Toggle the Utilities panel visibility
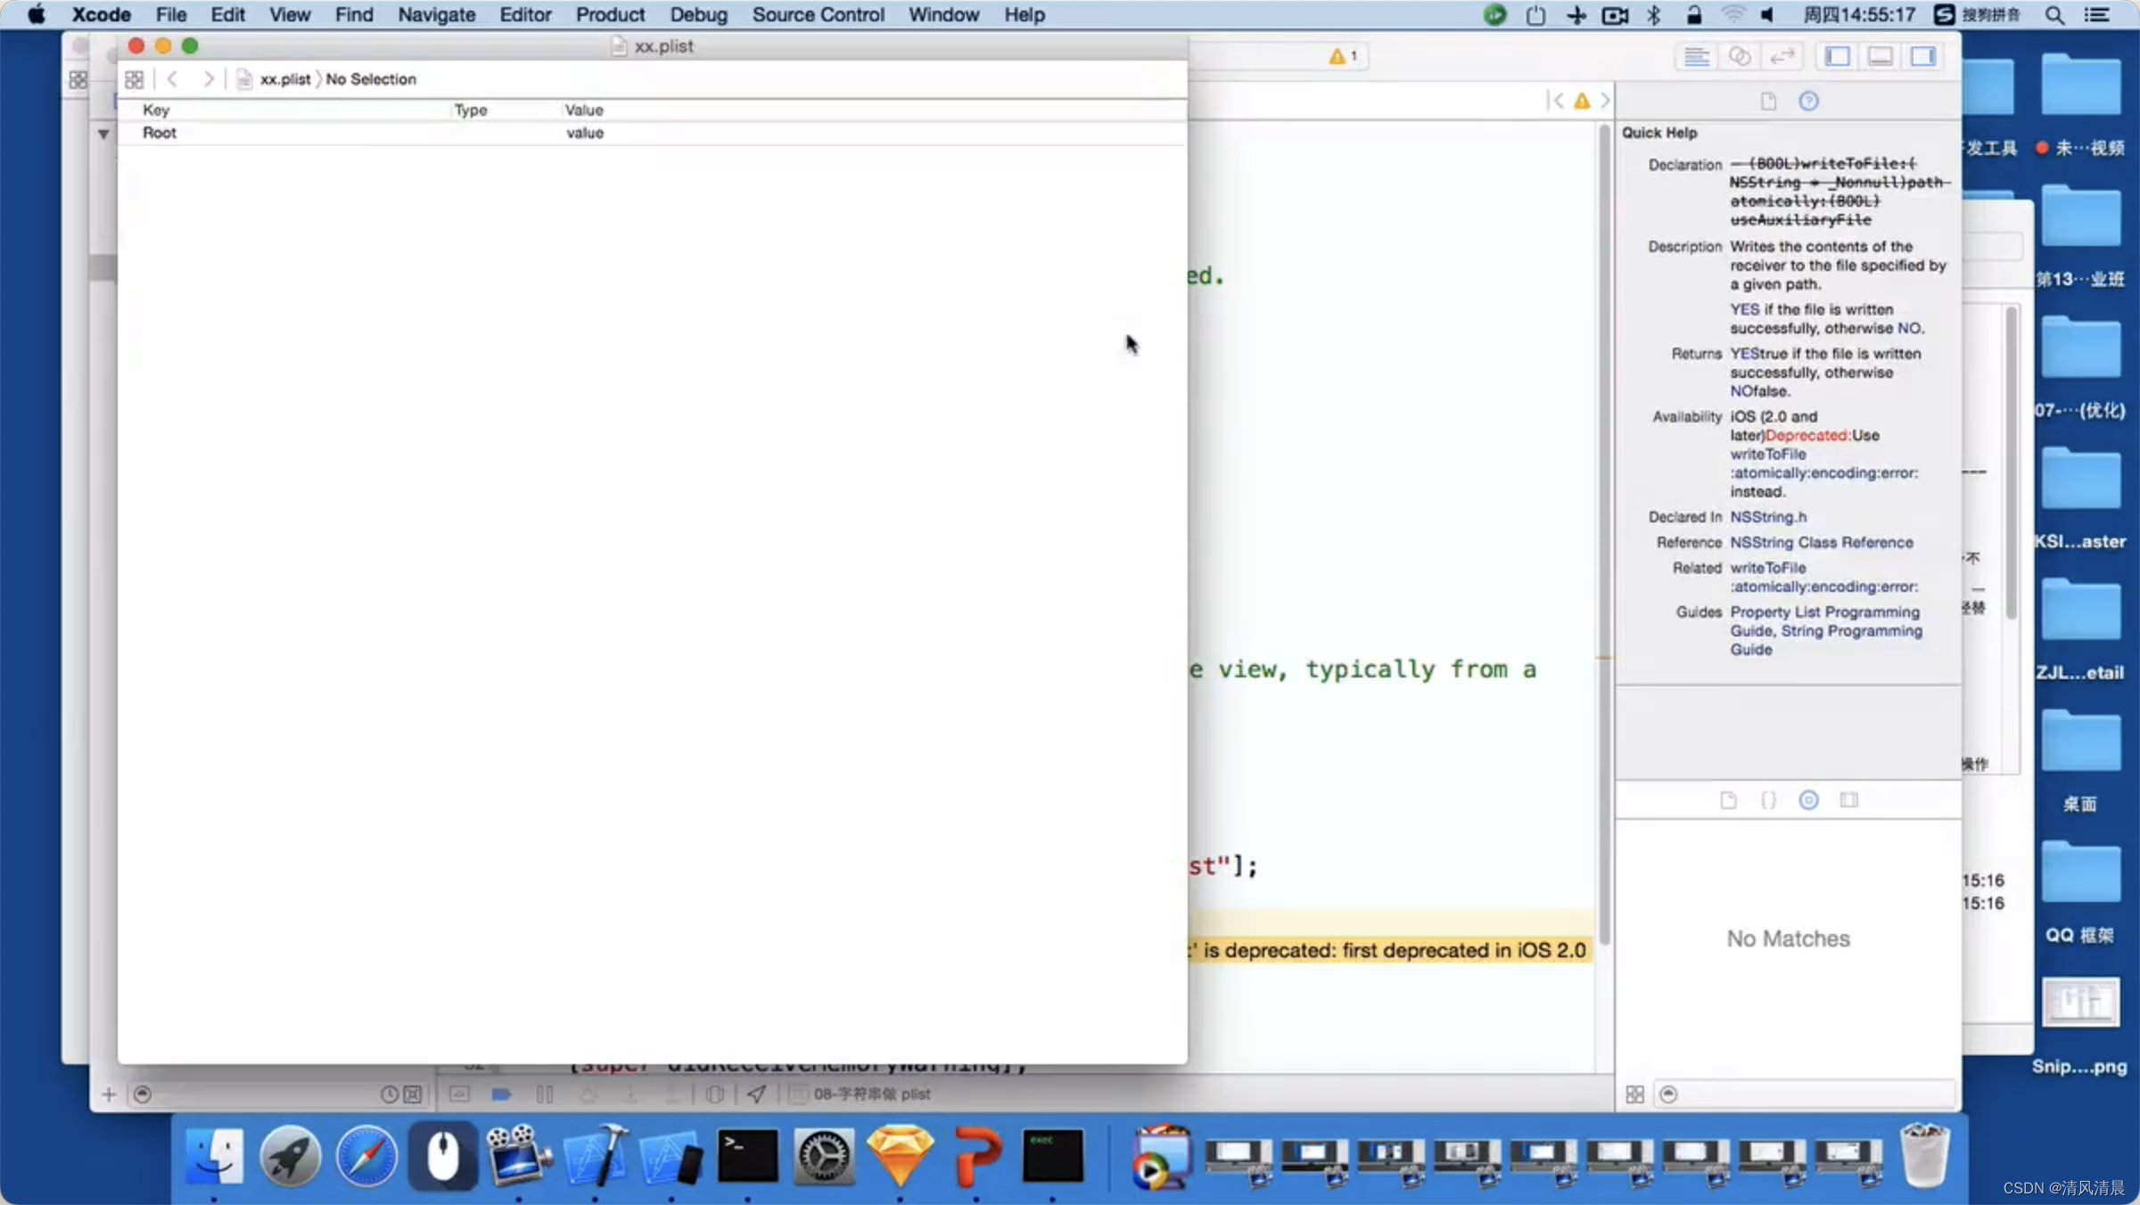 pos(1922,56)
